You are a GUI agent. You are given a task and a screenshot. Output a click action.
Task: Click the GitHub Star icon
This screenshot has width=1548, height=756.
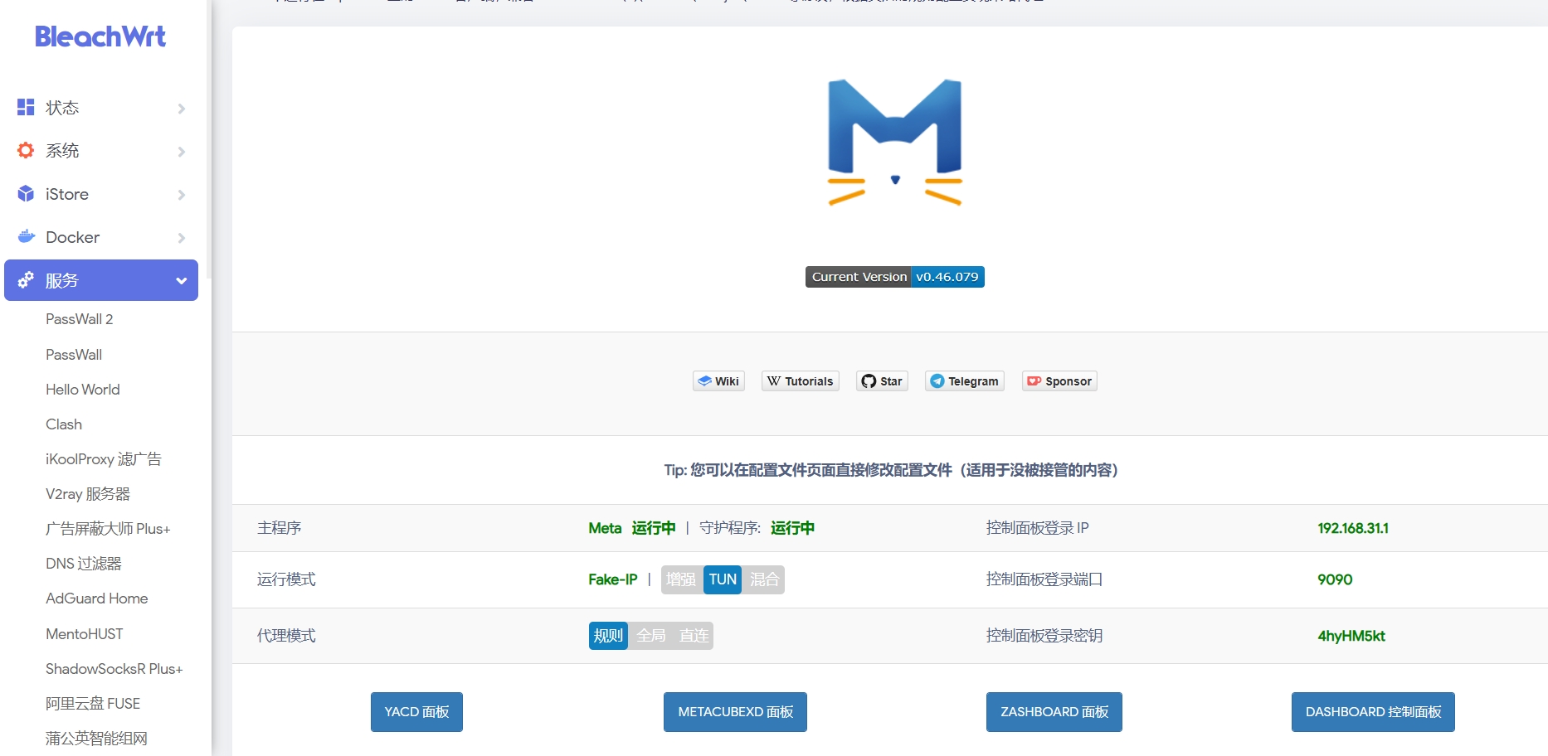pyautogui.click(x=869, y=381)
